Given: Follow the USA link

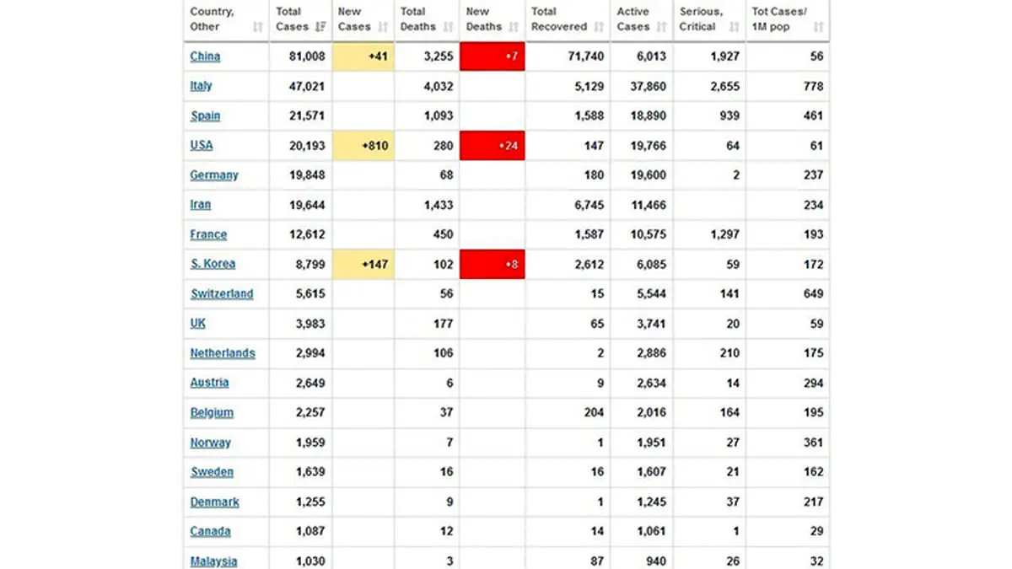Looking at the screenshot, I should [x=202, y=145].
